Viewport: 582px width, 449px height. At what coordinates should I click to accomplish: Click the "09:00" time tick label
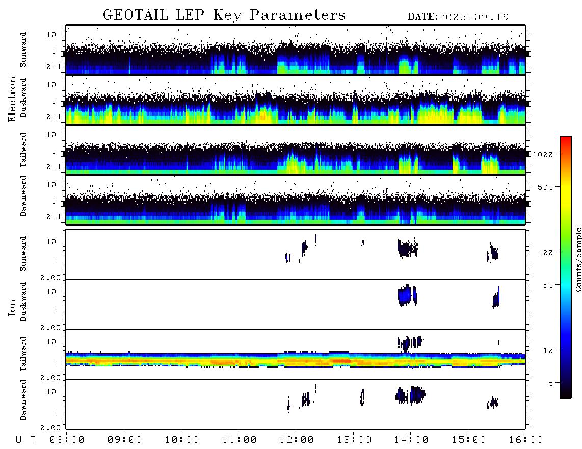(x=125, y=440)
